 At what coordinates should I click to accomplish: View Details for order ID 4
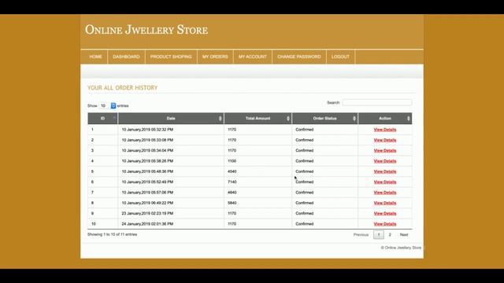(x=385, y=161)
